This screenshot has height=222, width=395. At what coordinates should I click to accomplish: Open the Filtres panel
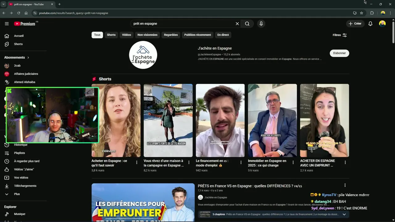coord(340,35)
